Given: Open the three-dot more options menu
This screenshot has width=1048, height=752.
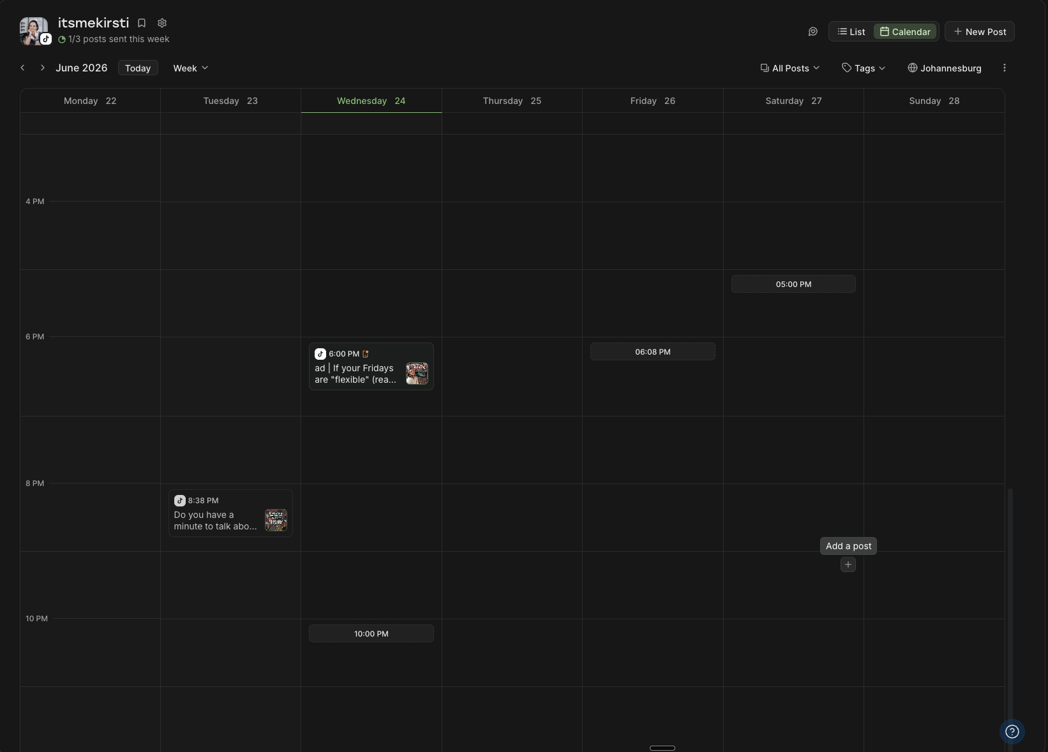Looking at the screenshot, I should pos(1004,68).
